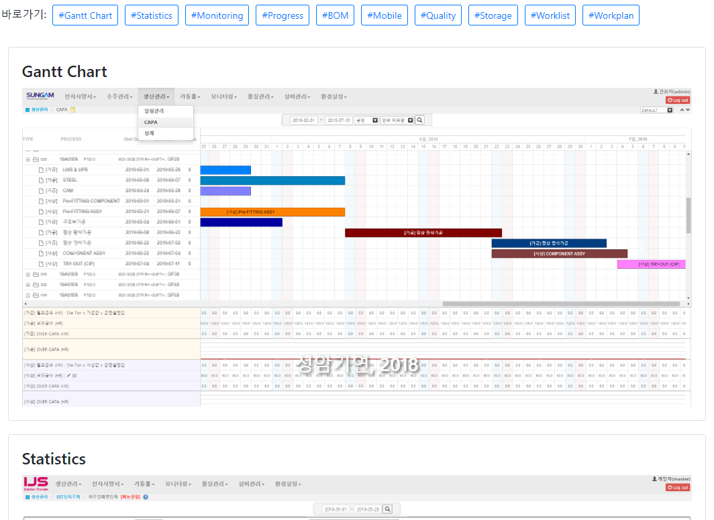The height and width of the screenshot is (520, 714).
Task: Click the search icon in Statistics date bar
Action: pyautogui.click(x=387, y=509)
